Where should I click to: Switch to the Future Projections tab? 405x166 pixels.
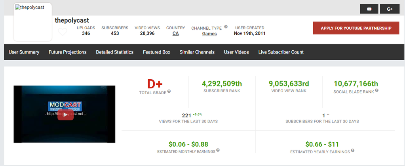68,52
